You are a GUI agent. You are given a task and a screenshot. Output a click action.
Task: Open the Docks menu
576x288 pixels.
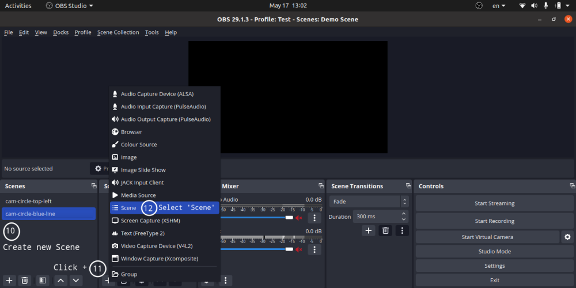(61, 32)
